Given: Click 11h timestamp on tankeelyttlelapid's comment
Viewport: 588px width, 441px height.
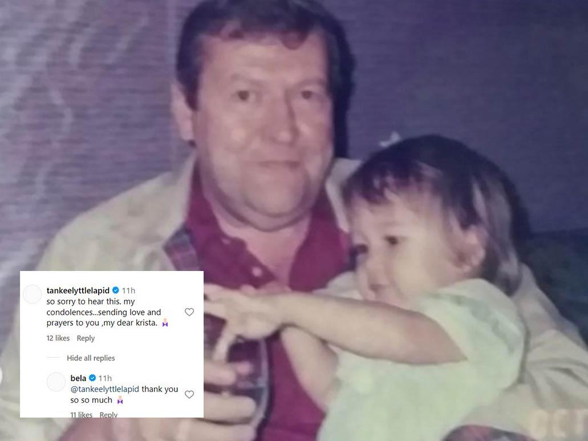Looking at the screenshot, I should coord(129,290).
